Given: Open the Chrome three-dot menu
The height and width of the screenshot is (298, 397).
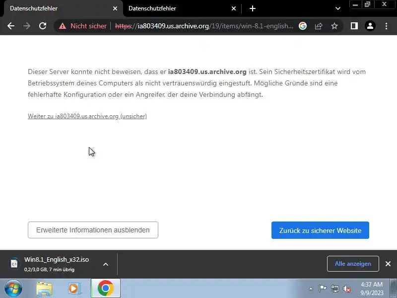Looking at the screenshot, I should tap(386, 26).
